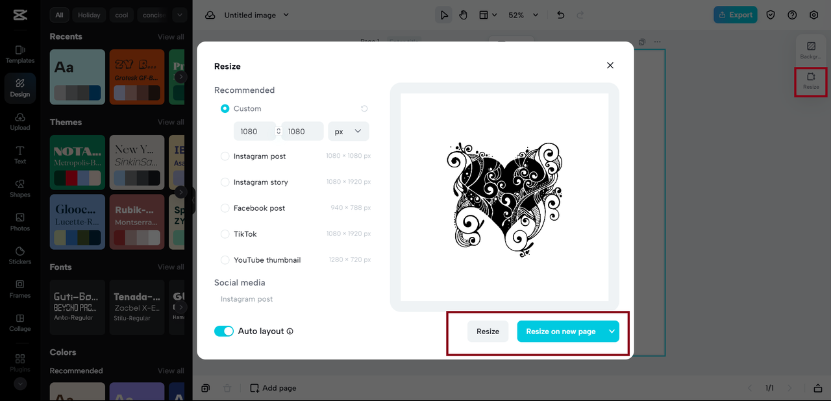
Task: Redo the last action
Action: coord(580,15)
